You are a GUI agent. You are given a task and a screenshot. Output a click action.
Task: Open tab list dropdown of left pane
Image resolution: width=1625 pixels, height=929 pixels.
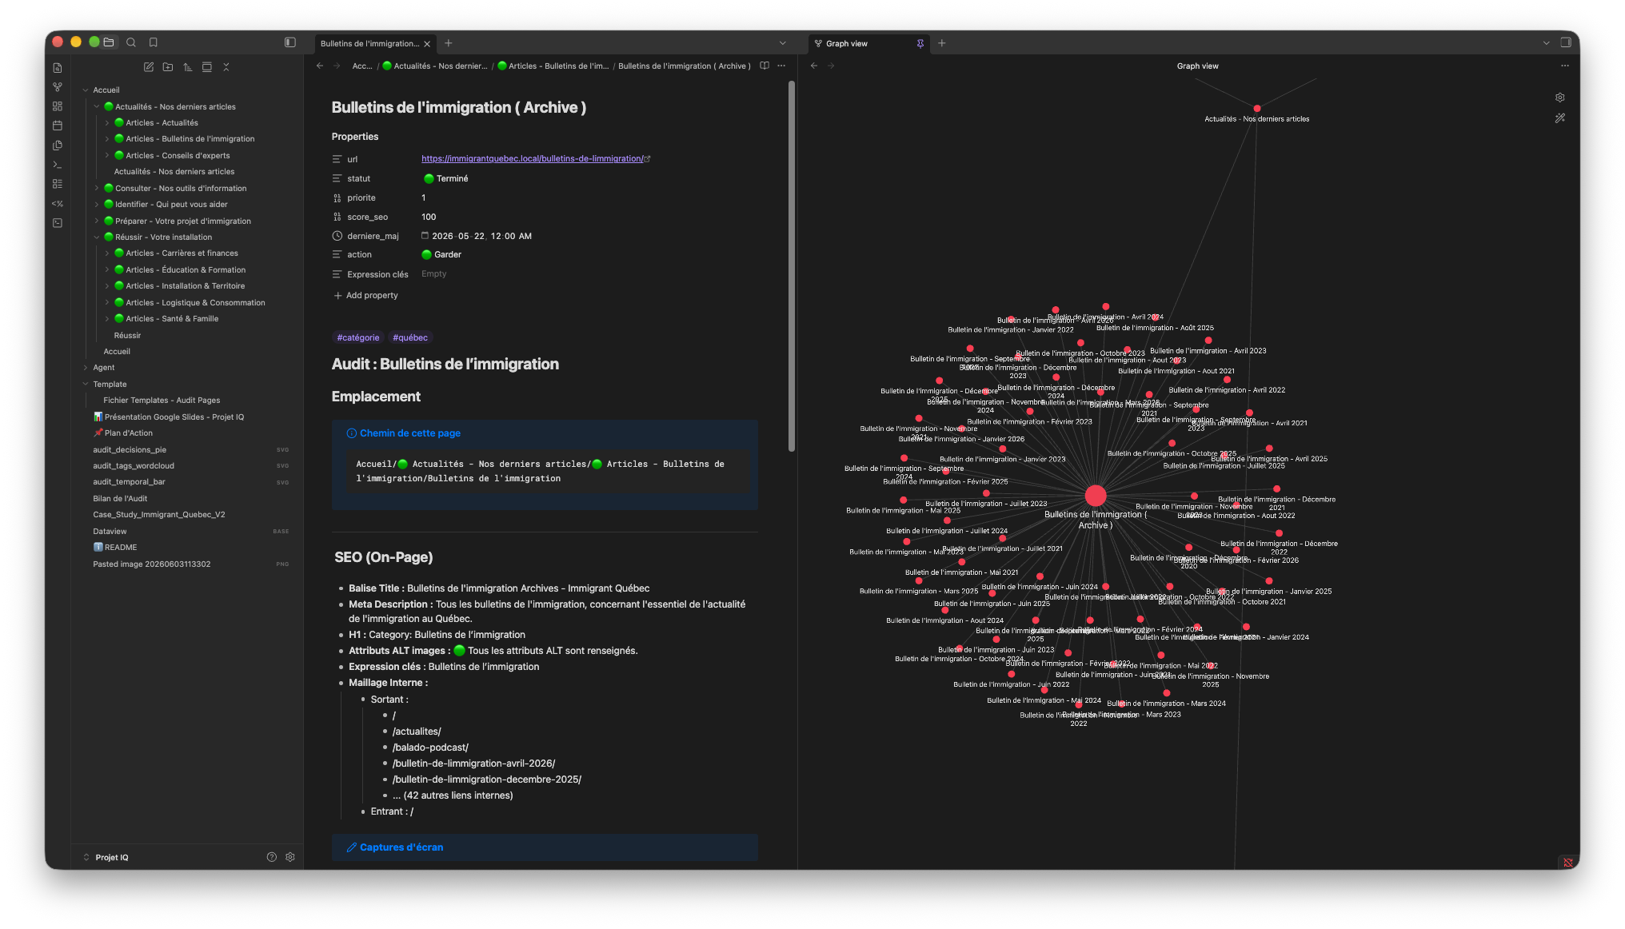point(783,43)
